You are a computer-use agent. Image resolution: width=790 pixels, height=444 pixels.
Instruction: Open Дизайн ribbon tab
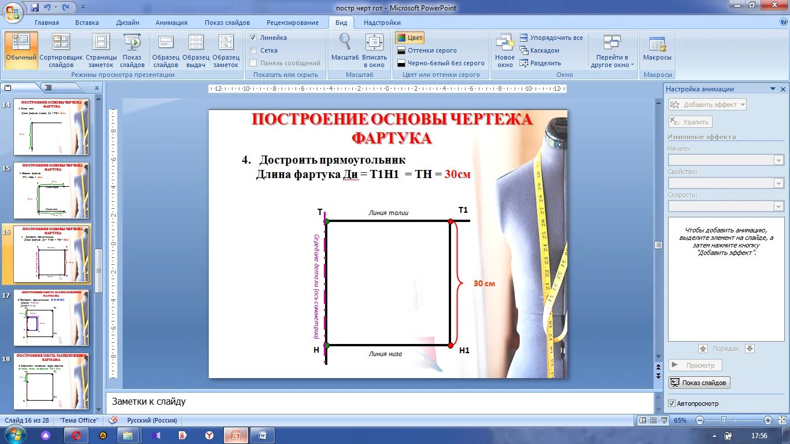[x=127, y=23]
